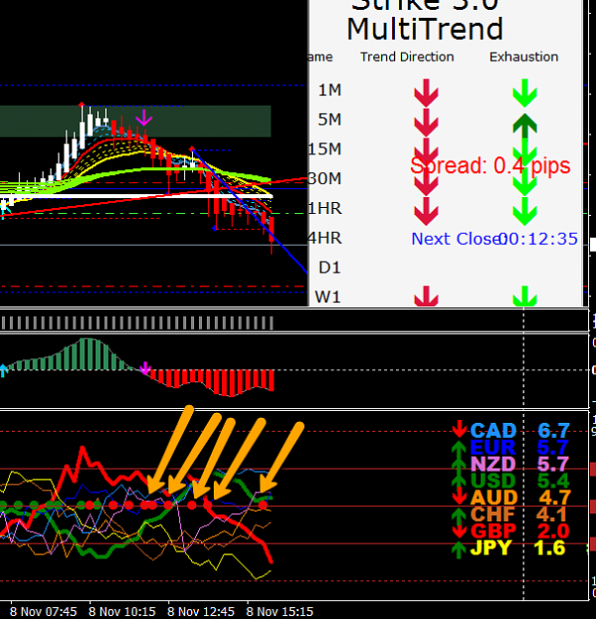Click the green up arrow beside EUR
596x619 pixels.
pyautogui.click(x=458, y=449)
